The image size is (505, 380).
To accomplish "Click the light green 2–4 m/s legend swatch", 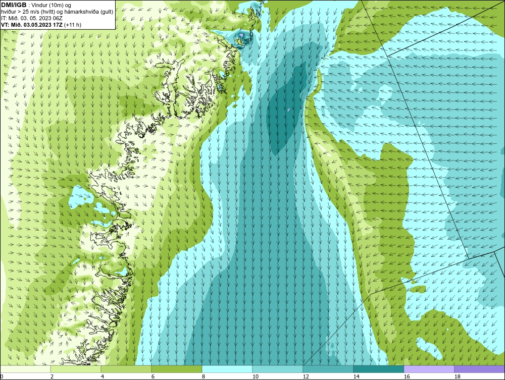I will (76, 369).
